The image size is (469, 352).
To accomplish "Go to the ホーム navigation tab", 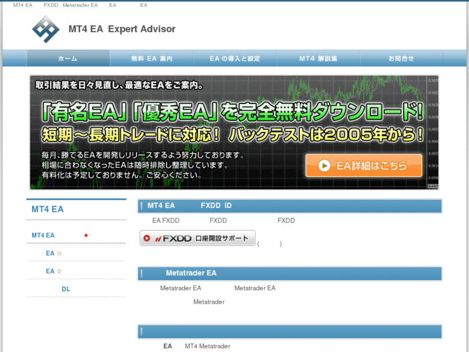I will pyautogui.click(x=68, y=58).
